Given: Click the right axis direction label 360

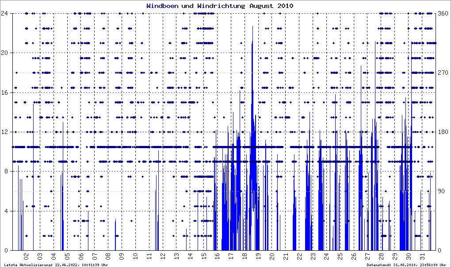Looking at the screenshot, I should click(443, 13).
